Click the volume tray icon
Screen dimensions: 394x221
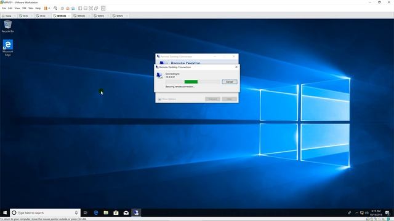click(x=367, y=213)
